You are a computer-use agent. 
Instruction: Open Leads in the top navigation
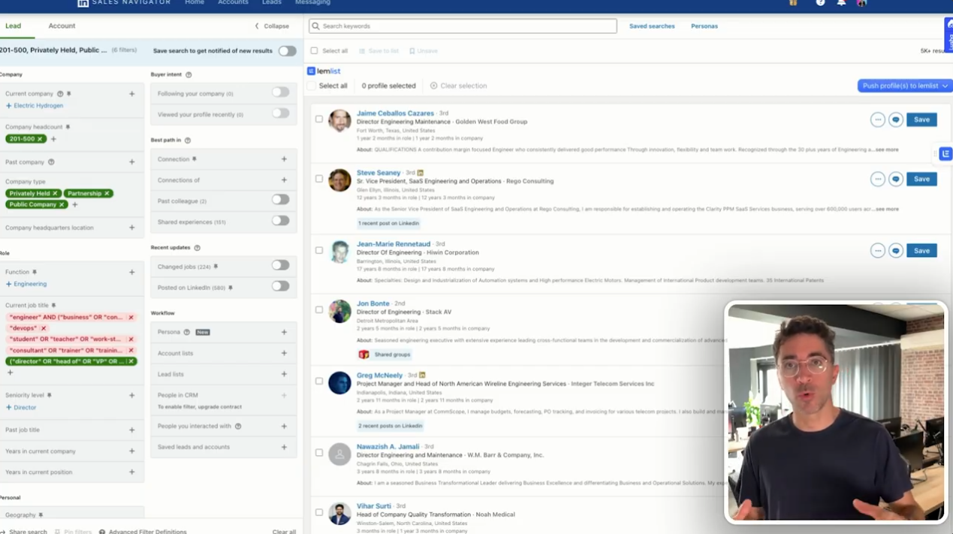pyautogui.click(x=272, y=3)
